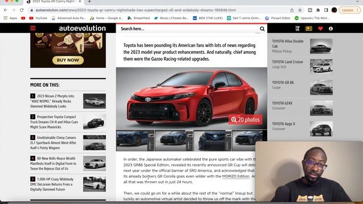Select the 2023 Toyota GR Camry Nightshade tab

click(x=54, y=2)
